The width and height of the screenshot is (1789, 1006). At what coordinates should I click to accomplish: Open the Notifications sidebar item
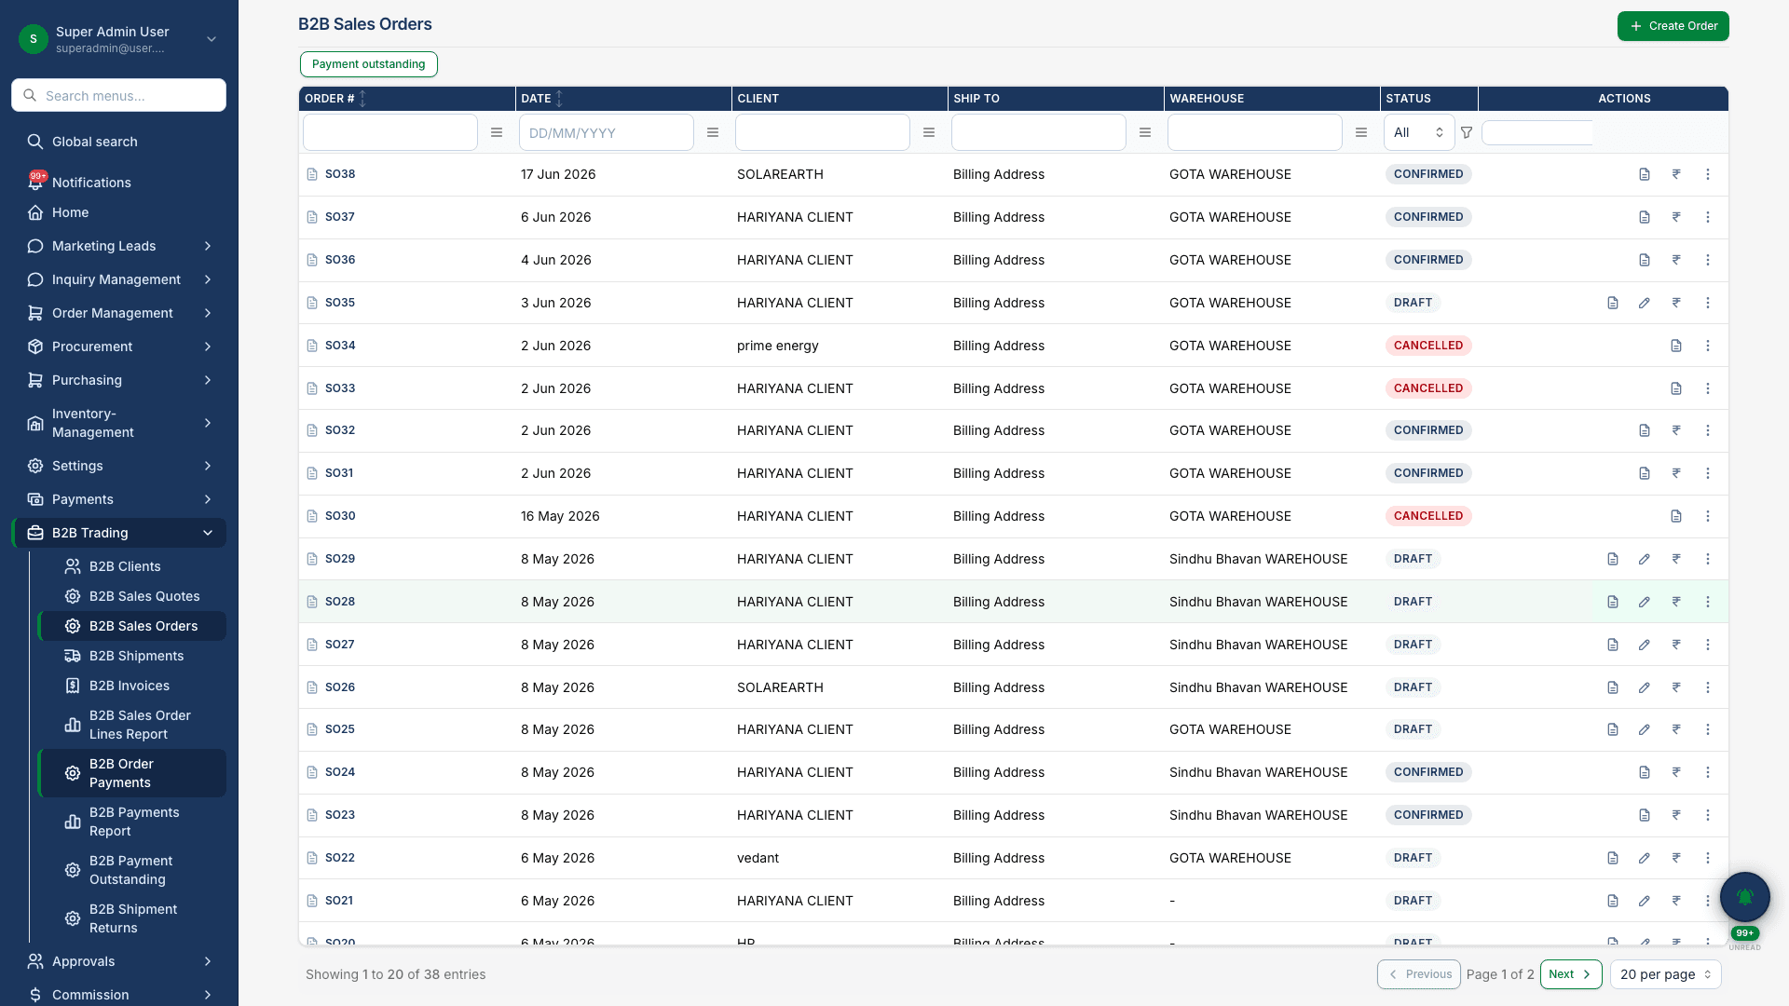[x=119, y=183]
